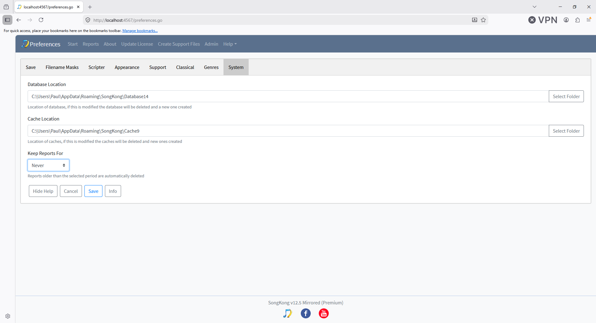Open Reports in the navbar
Screen dimensions: 596x323
91,44
